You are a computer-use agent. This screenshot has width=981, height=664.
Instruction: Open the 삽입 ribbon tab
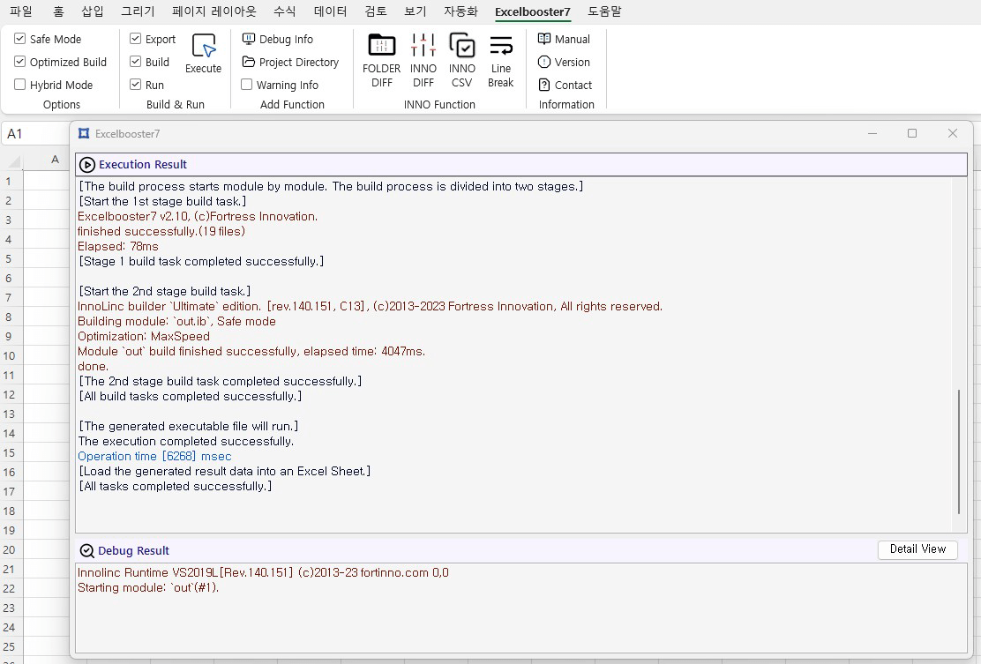click(93, 11)
